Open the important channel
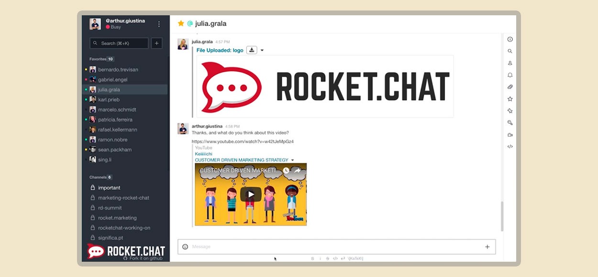This screenshot has width=598, height=277. coord(124,188)
